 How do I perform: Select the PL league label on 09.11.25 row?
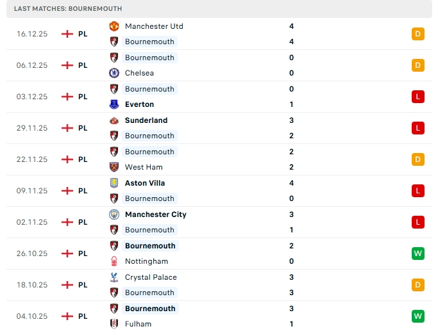coord(83,191)
